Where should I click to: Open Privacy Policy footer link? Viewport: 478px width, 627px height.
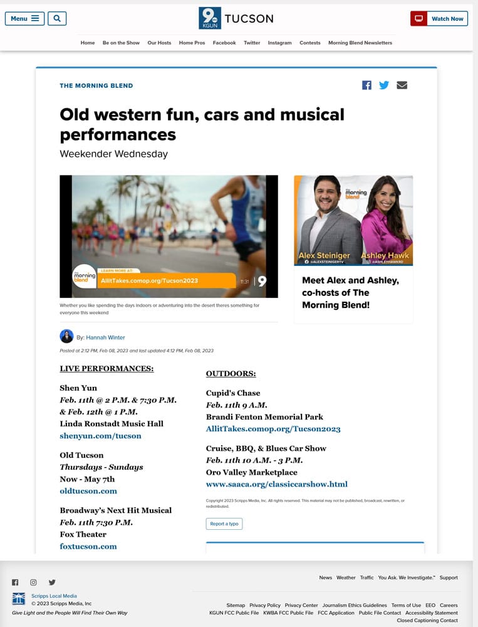point(265,605)
